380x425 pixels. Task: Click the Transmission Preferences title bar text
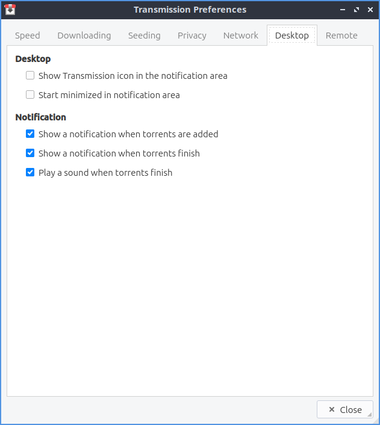(190, 10)
